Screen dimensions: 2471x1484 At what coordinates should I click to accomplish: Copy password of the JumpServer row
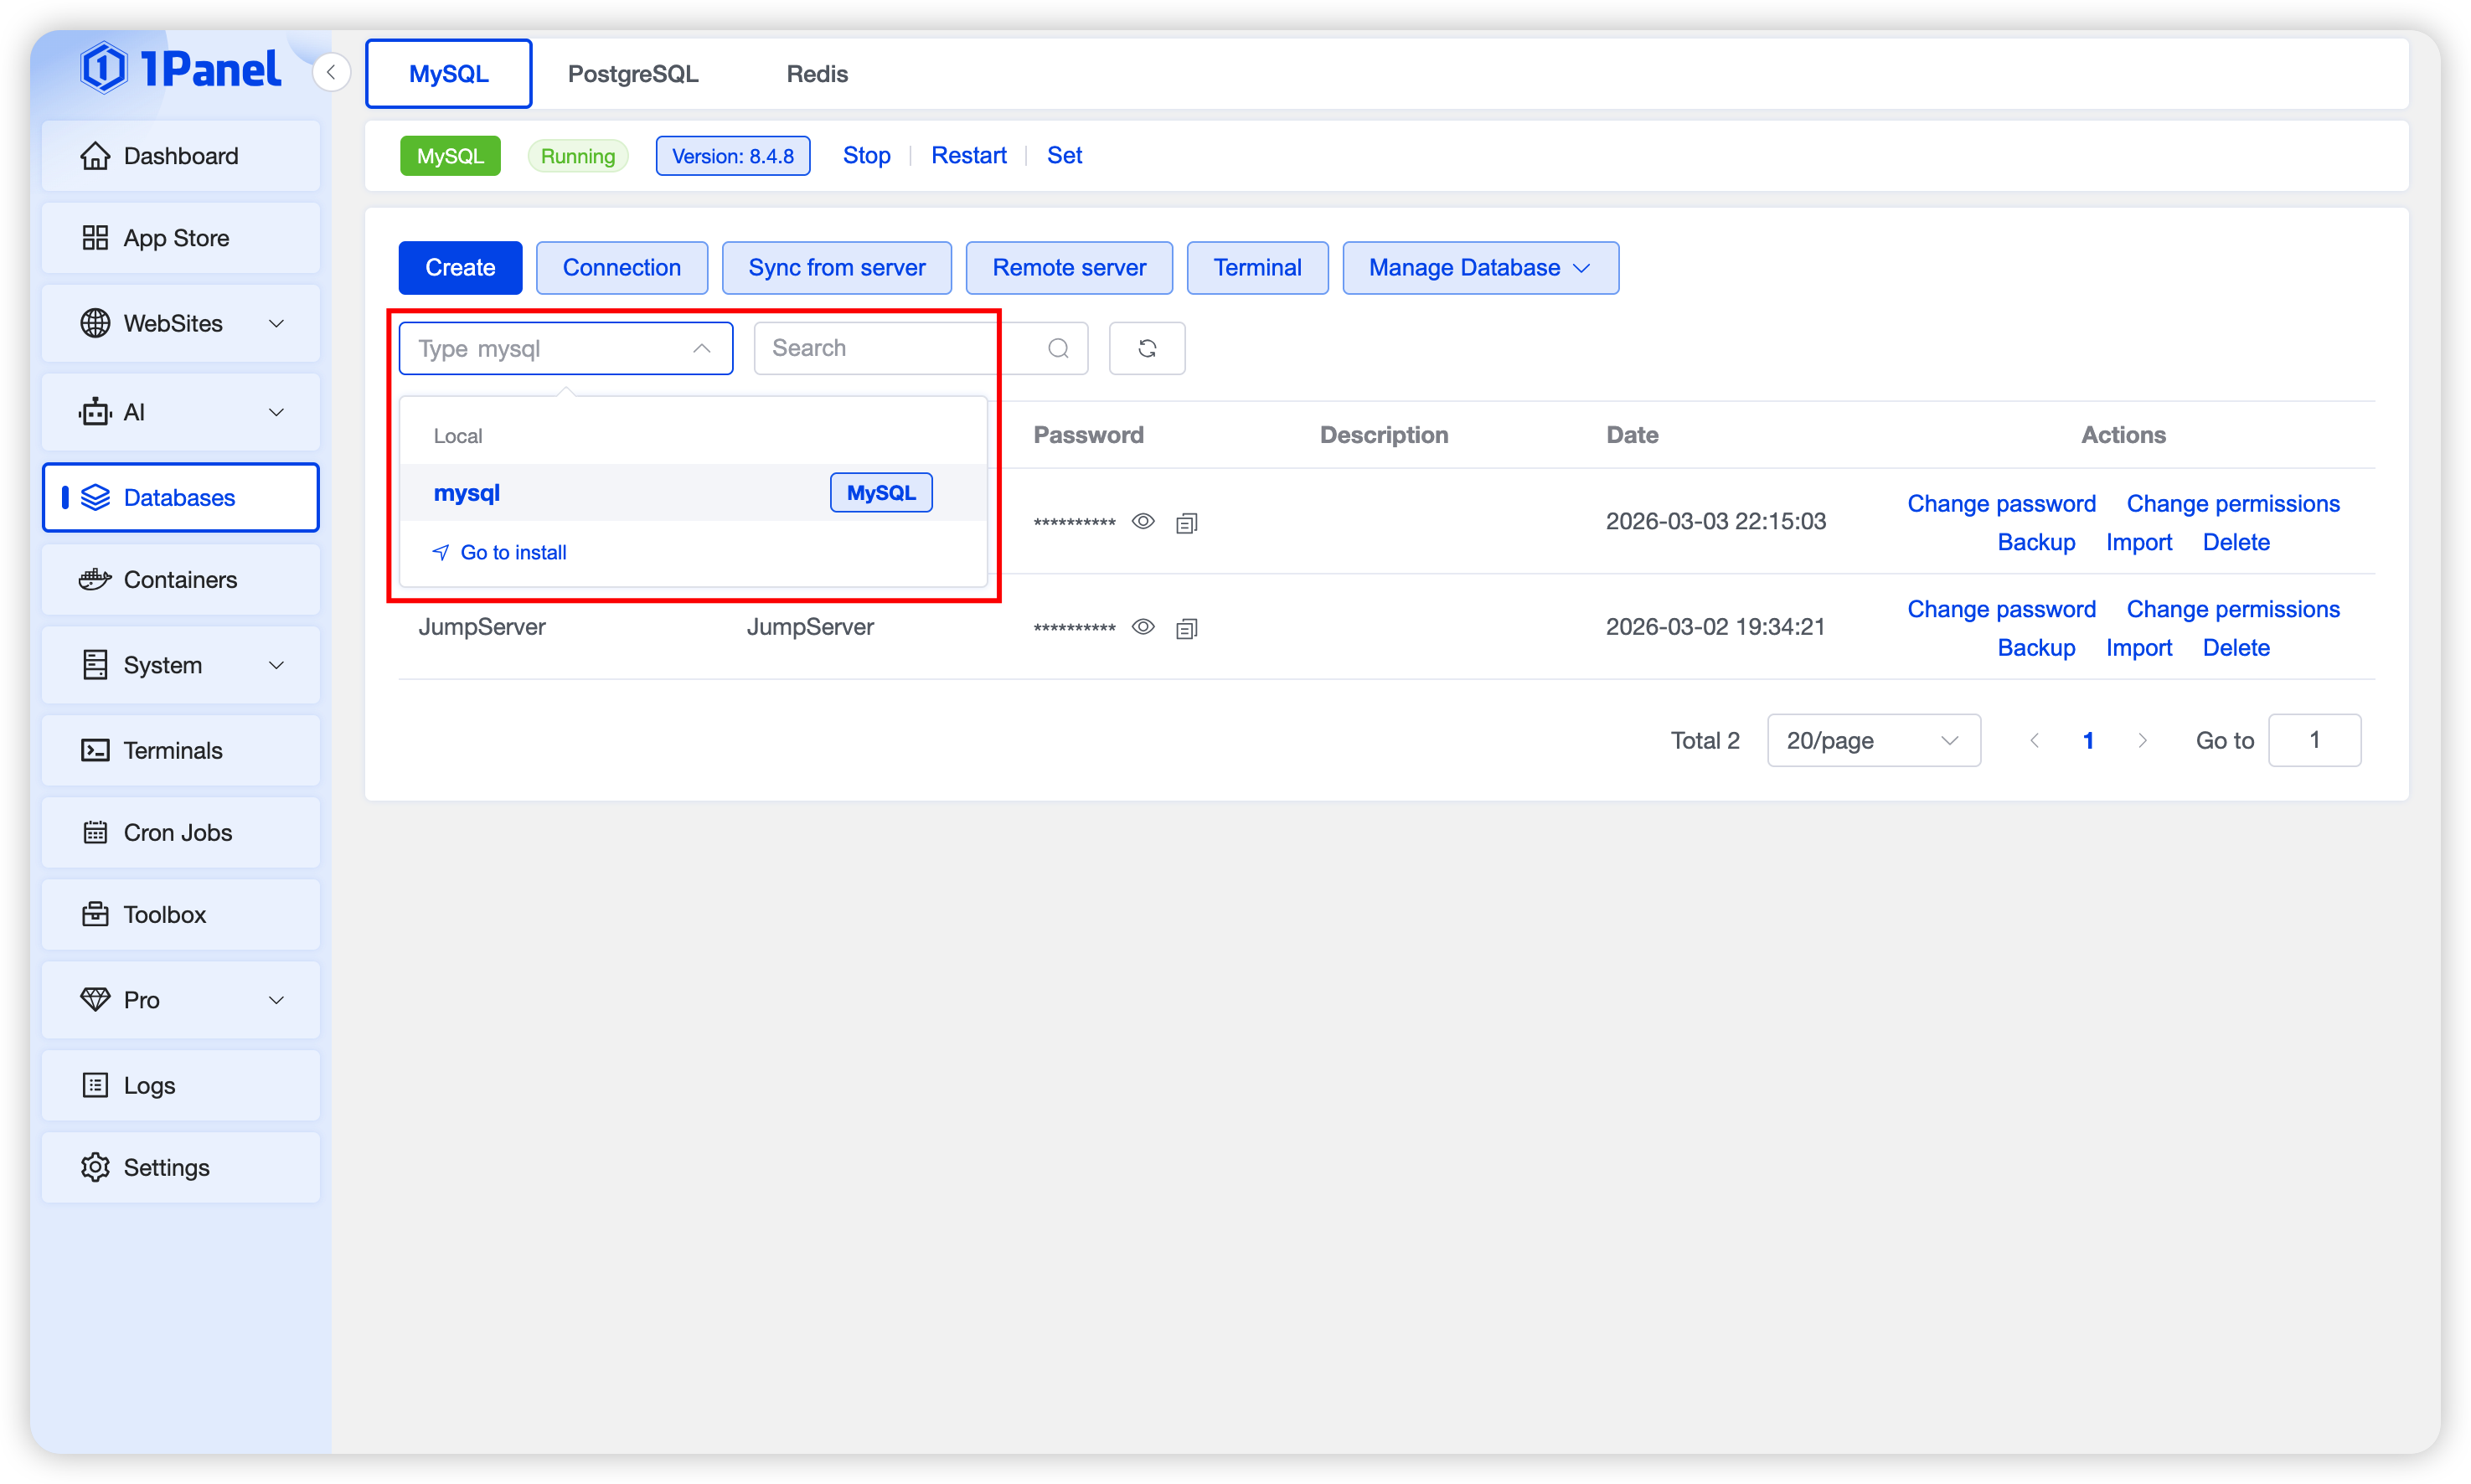pyautogui.click(x=1186, y=628)
